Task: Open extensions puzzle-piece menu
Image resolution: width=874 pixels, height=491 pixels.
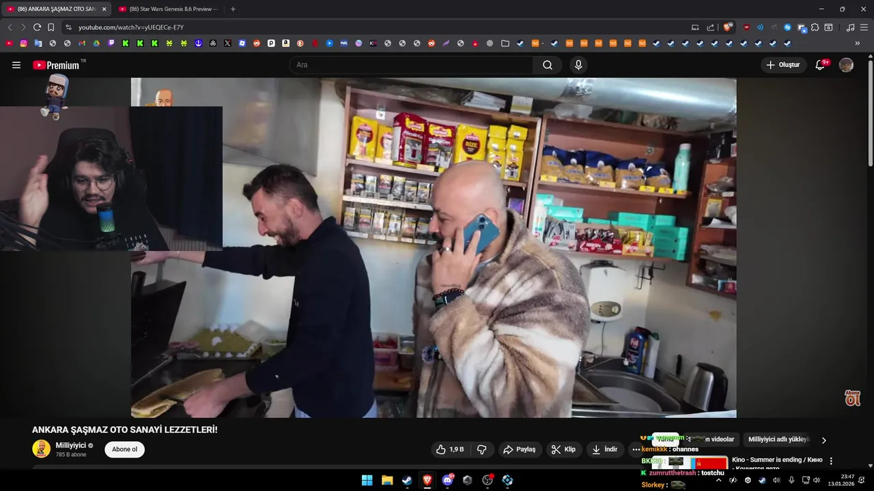Action: [x=815, y=27]
